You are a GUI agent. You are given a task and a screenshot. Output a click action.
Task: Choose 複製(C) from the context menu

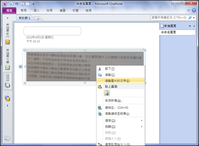(x=121, y=75)
